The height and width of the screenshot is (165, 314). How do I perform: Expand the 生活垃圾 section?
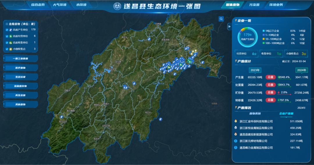(20, 77)
